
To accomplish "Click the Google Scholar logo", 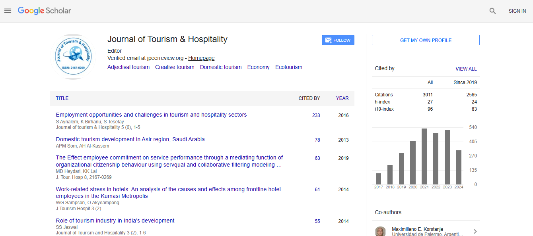I will 45,11.
